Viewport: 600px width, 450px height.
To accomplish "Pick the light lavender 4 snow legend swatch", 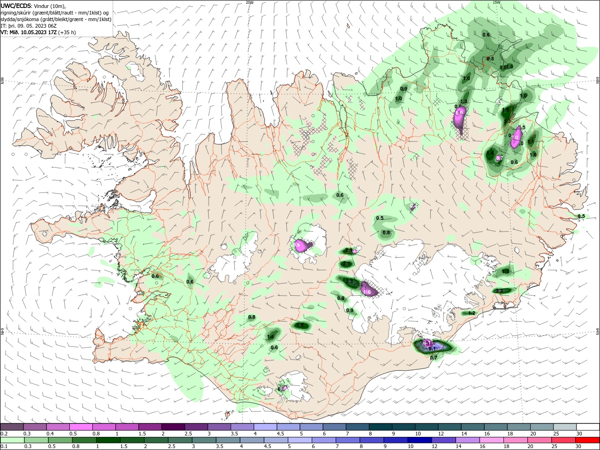I will (x=264, y=427).
